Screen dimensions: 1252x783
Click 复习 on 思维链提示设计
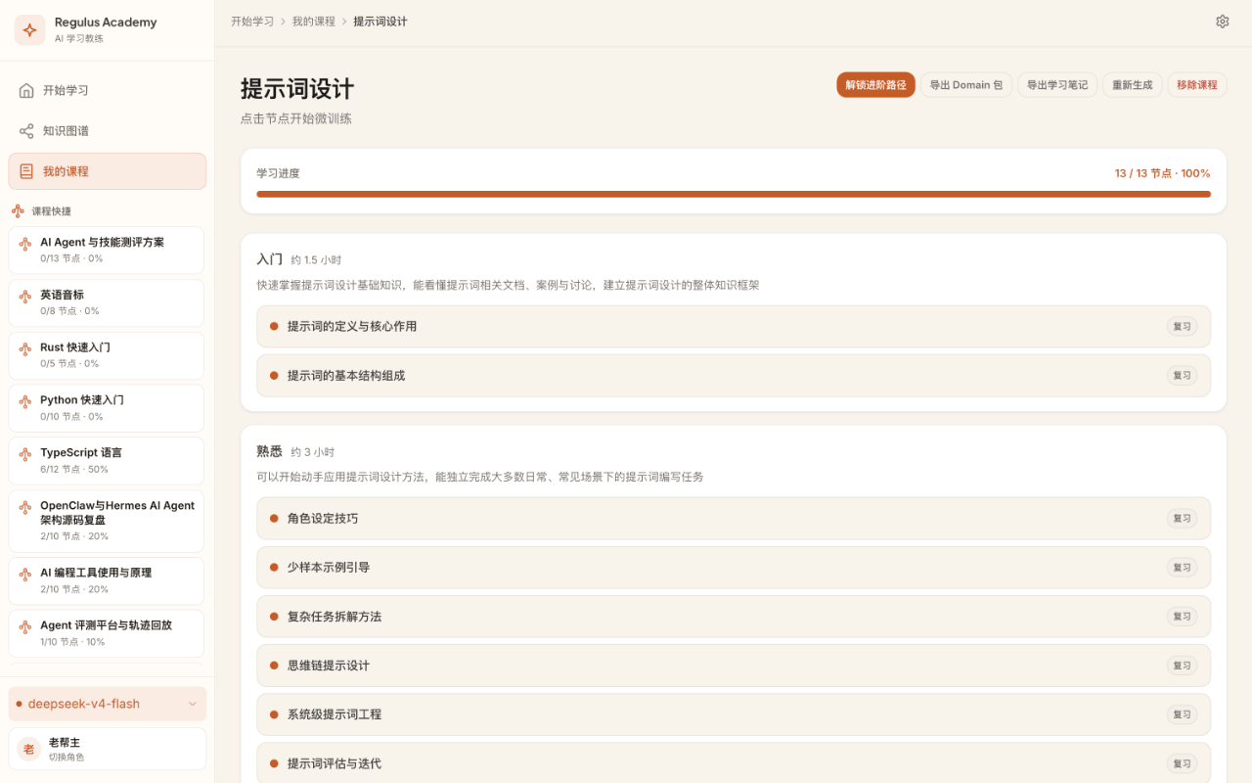coord(1183,666)
